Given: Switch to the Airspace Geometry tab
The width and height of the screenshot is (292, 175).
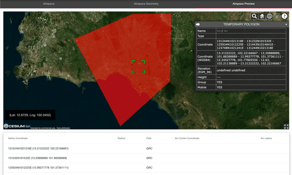Looking at the screenshot, I should pos(146,4).
